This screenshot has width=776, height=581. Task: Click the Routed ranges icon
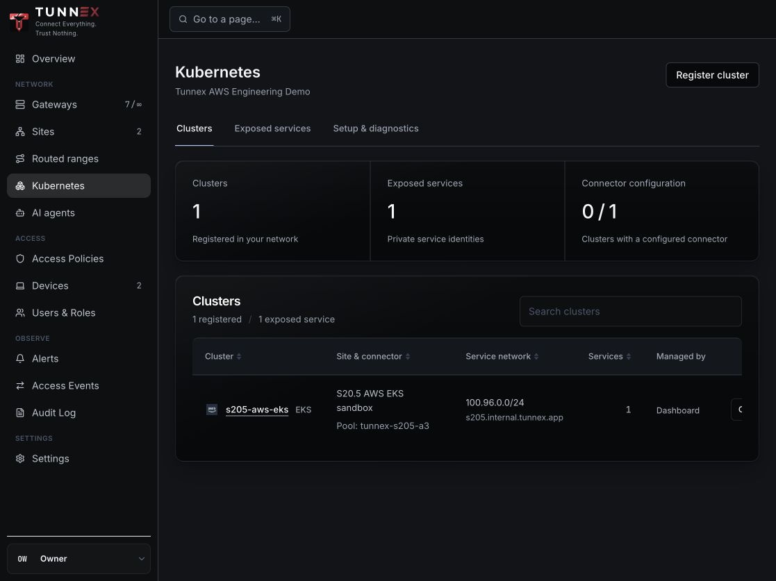[x=19, y=159]
